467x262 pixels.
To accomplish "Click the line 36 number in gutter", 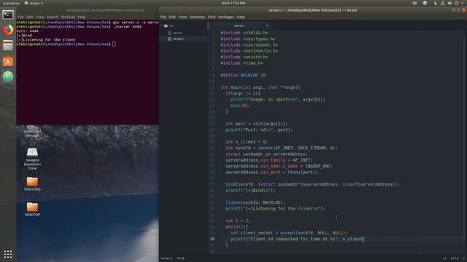I will click(x=212, y=239).
